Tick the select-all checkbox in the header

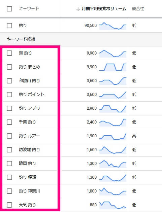tap(9, 9)
